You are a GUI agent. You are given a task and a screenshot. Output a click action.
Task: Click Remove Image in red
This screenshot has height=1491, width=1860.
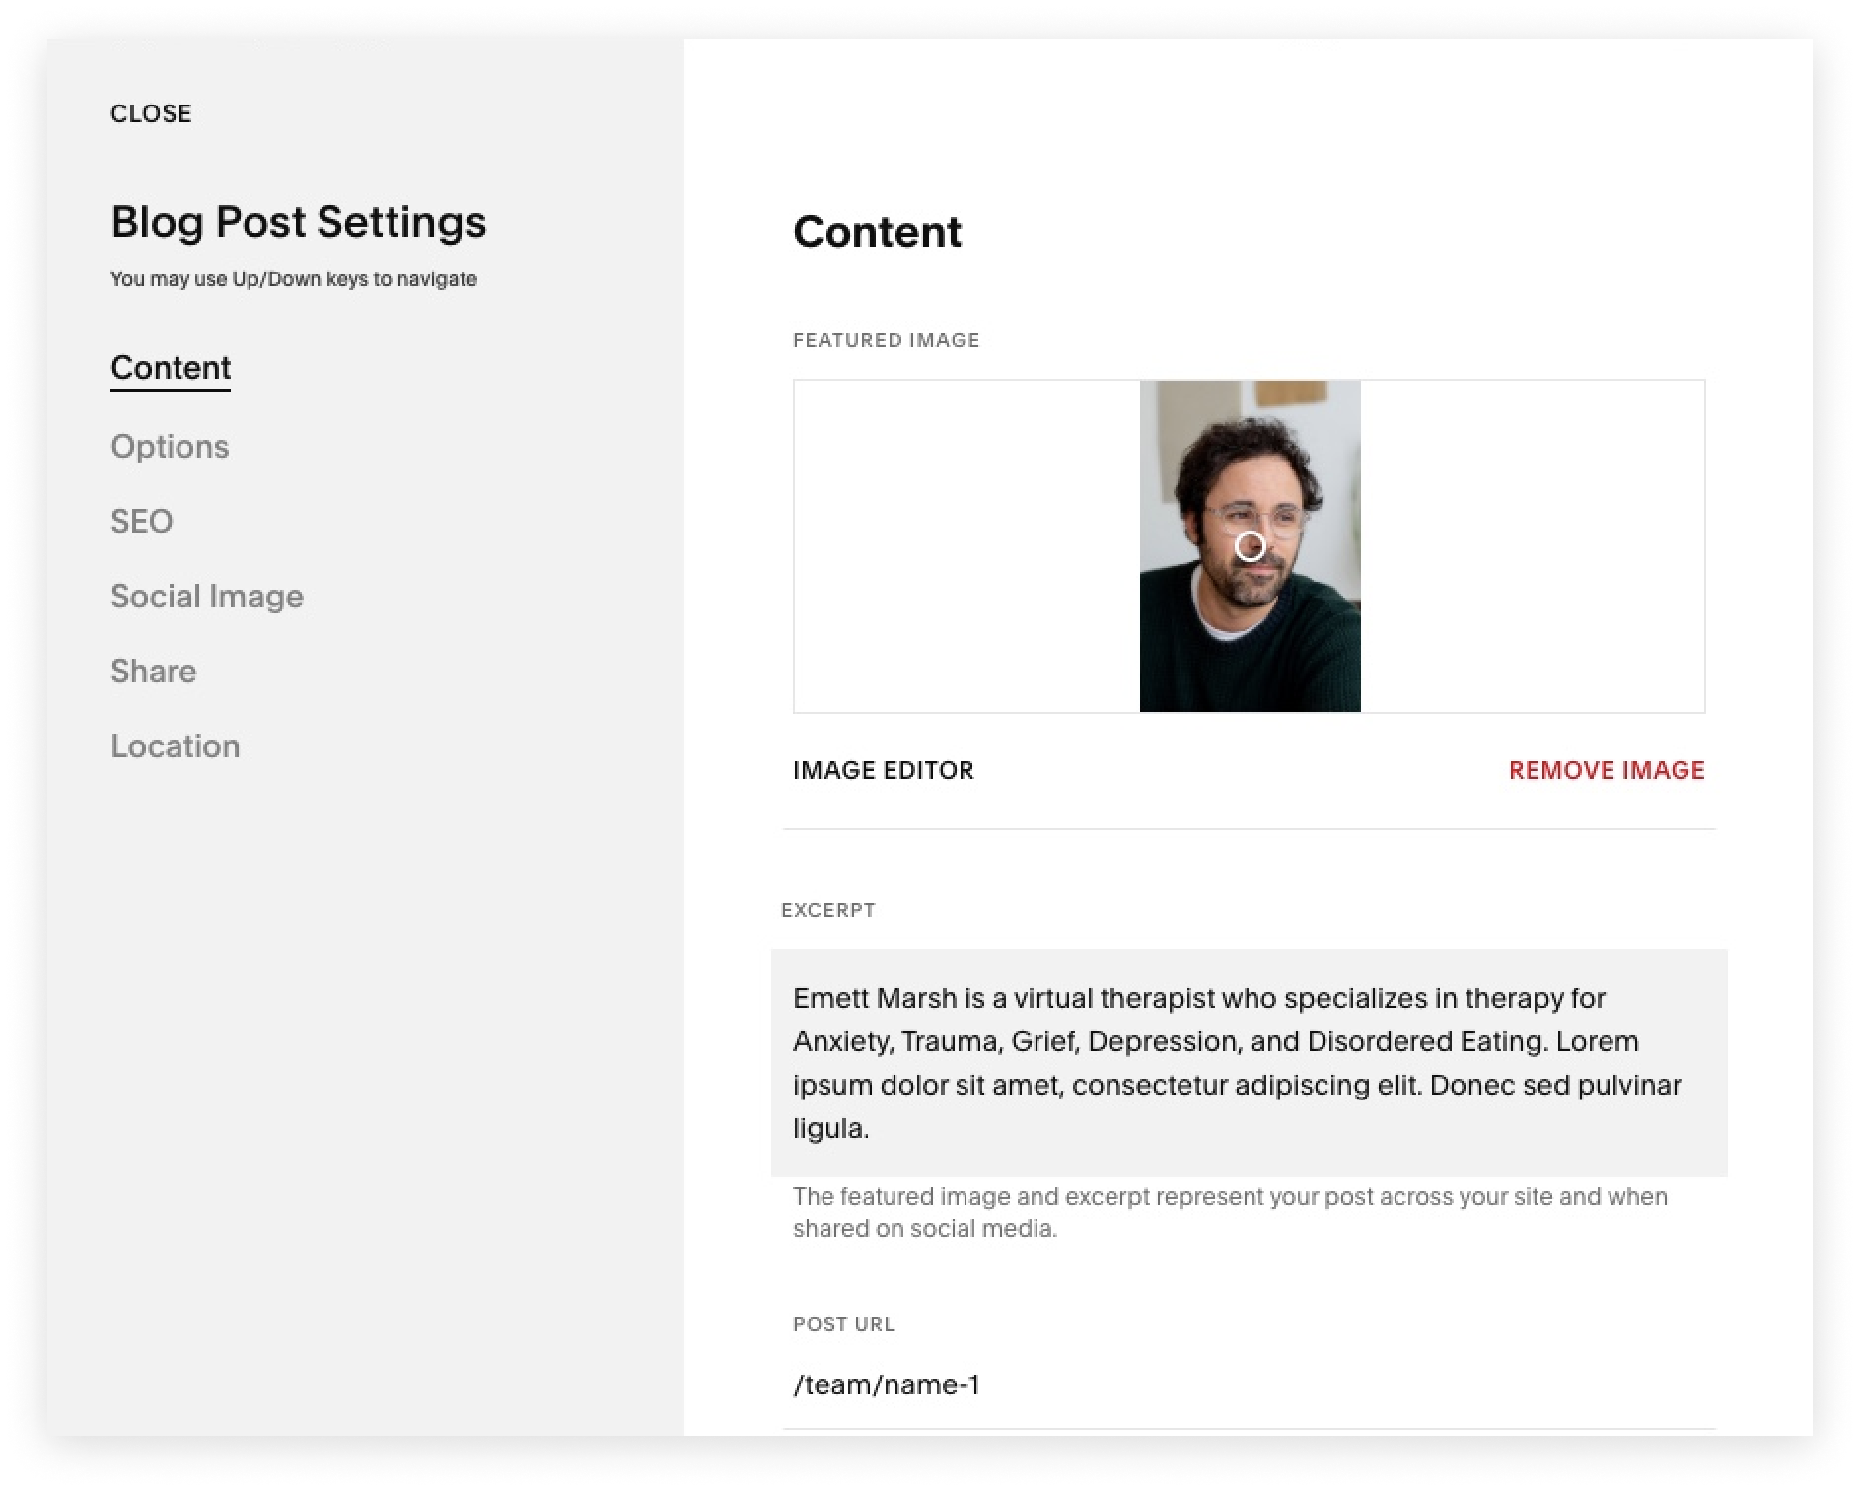[1607, 770]
